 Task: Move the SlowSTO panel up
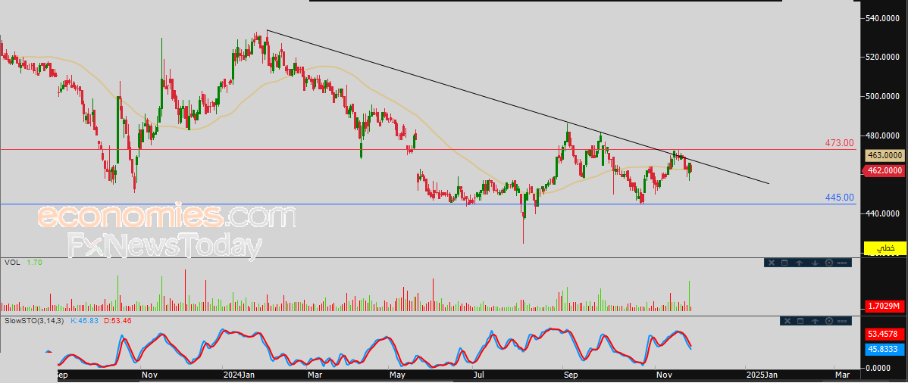pyautogui.click(x=816, y=320)
